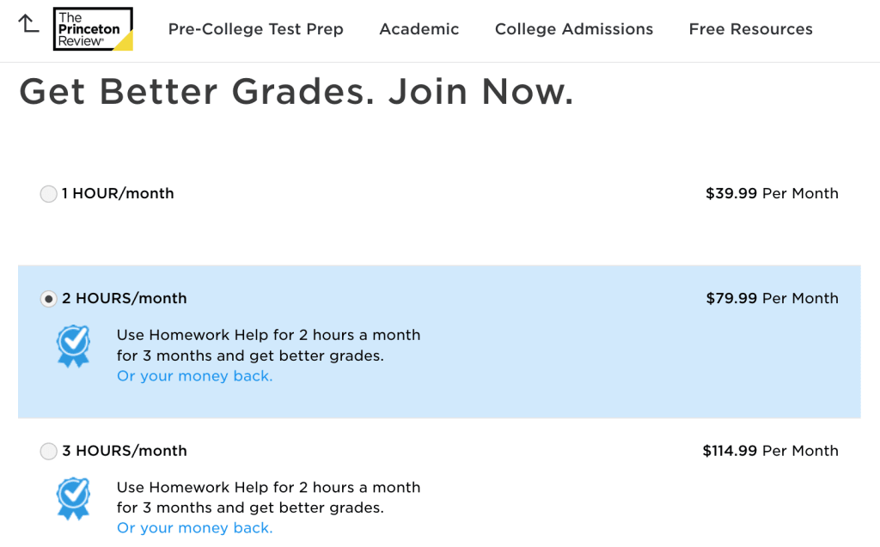Click the Get Better Grades heading

[x=297, y=91]
